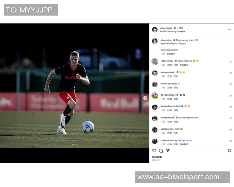Open the #uefayouthleague hashtag

[177, 43]
